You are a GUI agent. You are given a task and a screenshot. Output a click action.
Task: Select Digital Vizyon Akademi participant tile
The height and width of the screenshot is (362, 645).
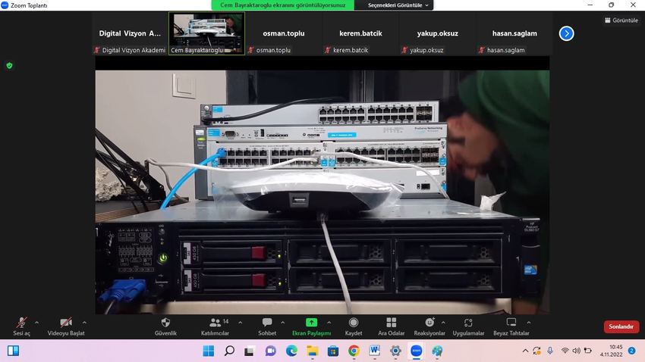130,33
